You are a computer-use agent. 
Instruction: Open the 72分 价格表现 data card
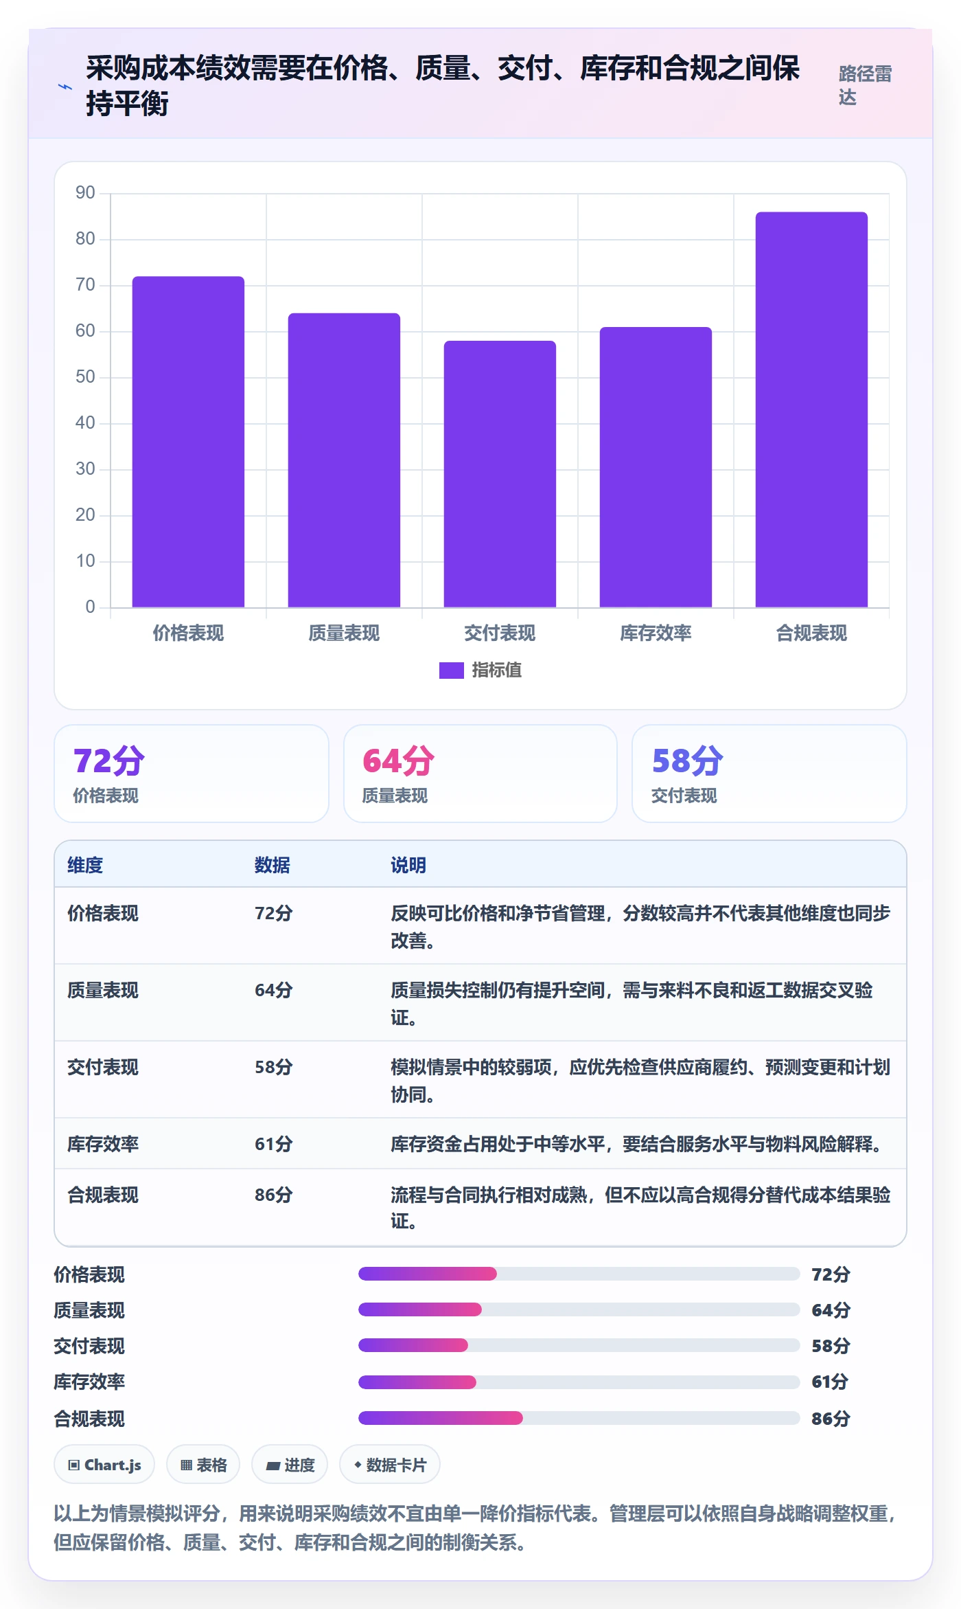point(192,774)
